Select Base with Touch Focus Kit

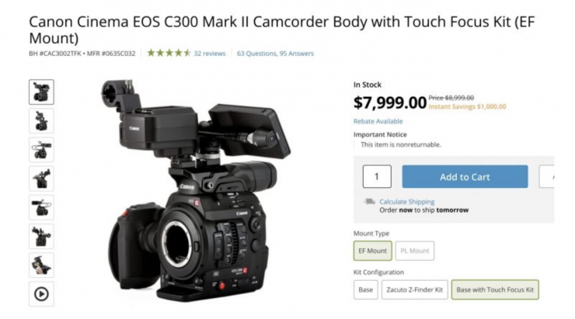tap(495, 290)
